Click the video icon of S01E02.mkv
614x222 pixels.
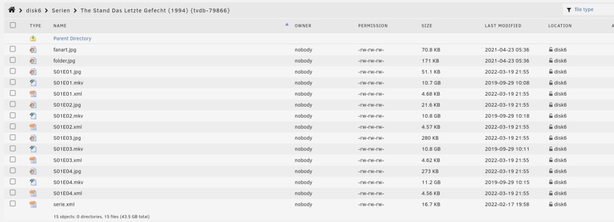tap(33, 116)
